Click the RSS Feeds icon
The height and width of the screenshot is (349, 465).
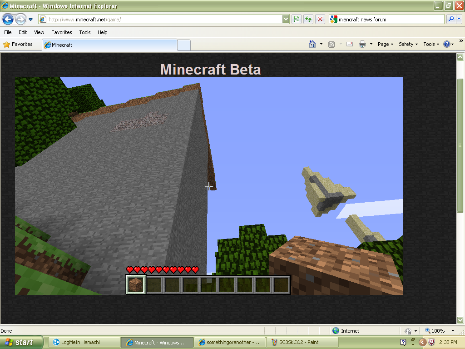coord(331,44)
